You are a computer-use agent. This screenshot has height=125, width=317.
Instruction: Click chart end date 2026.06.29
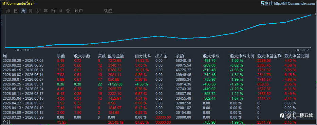[x=303, y=50]
